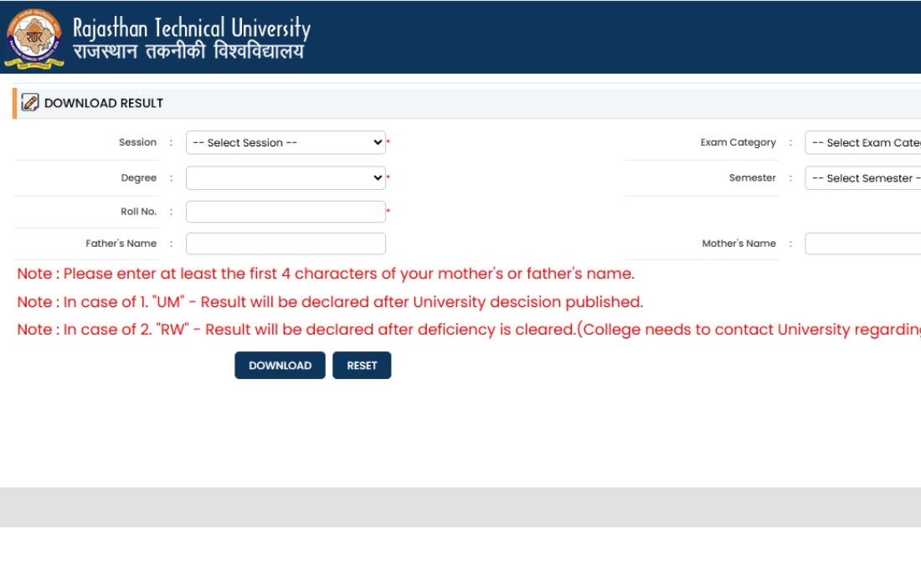Viewport: 921px width, 569px height.
Task: Expand the Degree dropdown list
Action: tap(286, 178)
